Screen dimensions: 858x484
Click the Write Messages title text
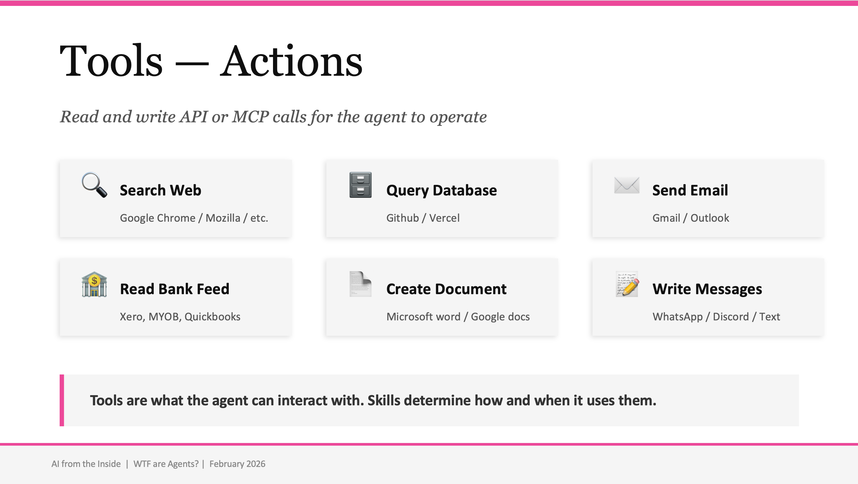click(707, 289)
